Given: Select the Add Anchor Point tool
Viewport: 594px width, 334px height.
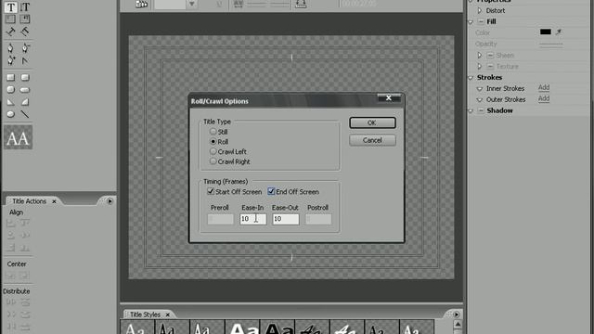Looking at the screenshot, I should 10,60.
